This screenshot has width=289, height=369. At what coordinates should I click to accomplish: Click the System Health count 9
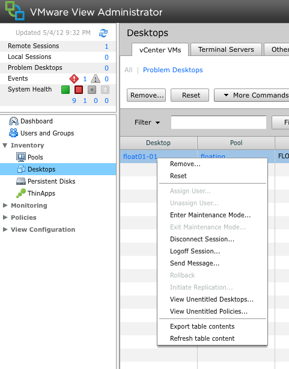(74, 101)
